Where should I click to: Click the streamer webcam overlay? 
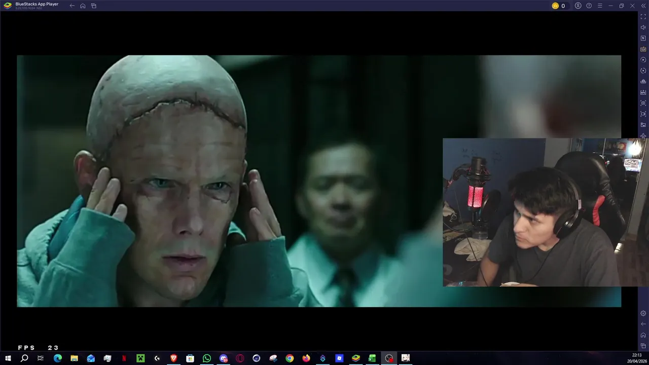tap(546, 212)
